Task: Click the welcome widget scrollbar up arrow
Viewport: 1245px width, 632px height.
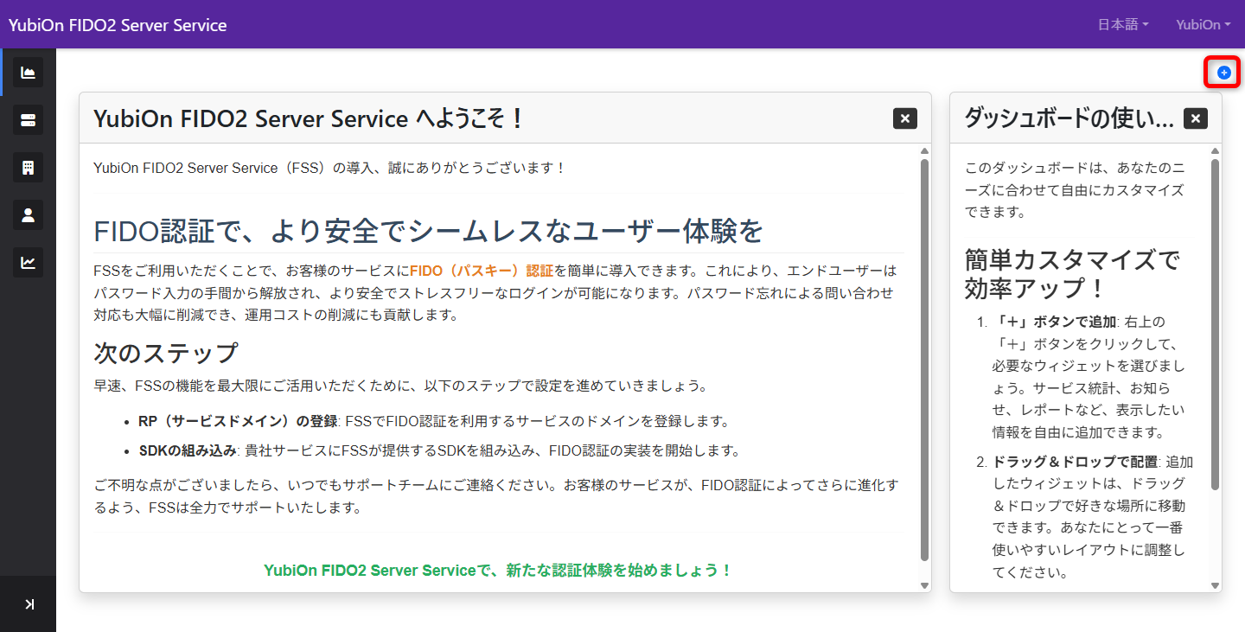Action: (924, 151)
